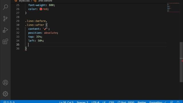Click the '.line::after' selector text
183x103 pixels.
pos(35,25)
